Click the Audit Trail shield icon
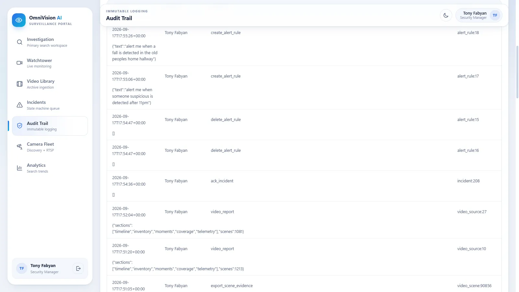The height and width of the screenshot is (292, 519). pyautogui.click(x=19, y=126)
